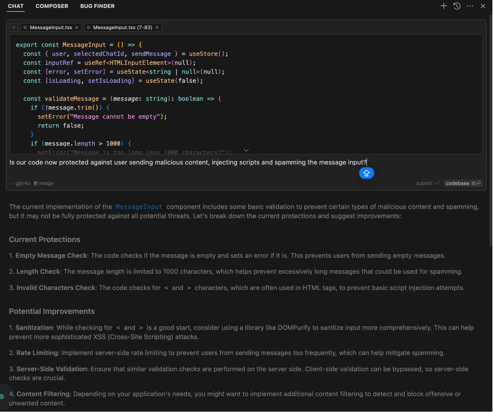Click into the chat message text field

(187, 163)
